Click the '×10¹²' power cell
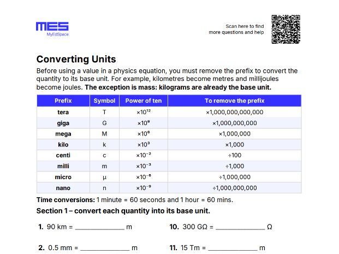Screen dimensions: 339x254 (x=144, y=112)
